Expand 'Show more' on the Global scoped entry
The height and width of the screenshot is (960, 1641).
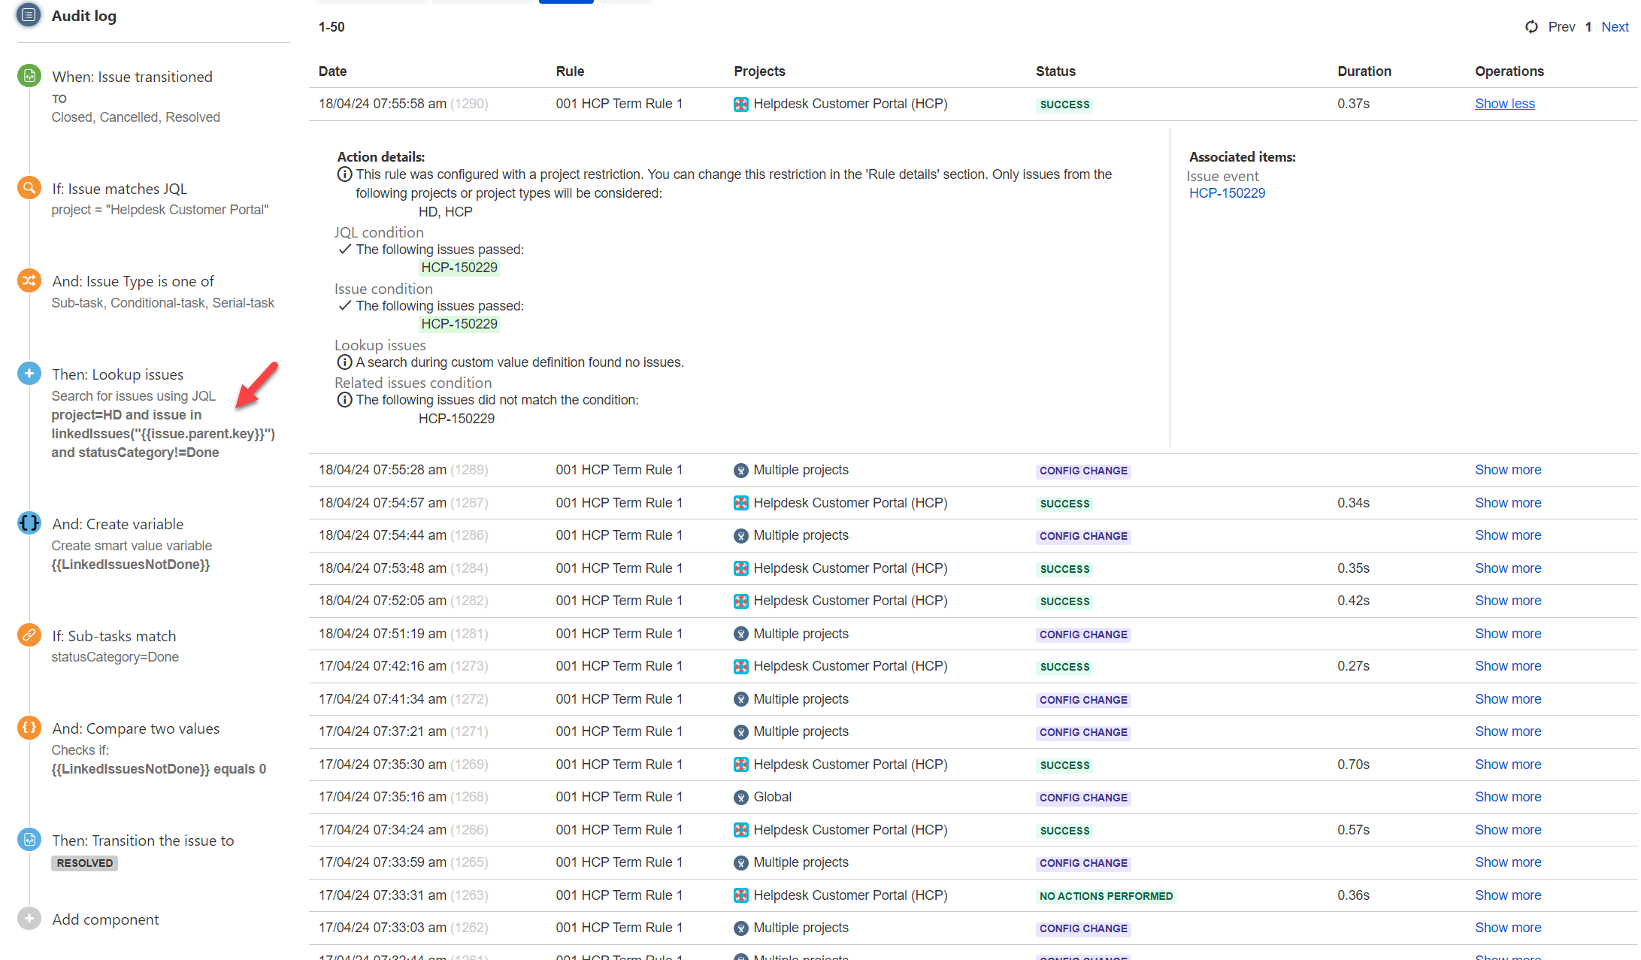click(1507, 796)
